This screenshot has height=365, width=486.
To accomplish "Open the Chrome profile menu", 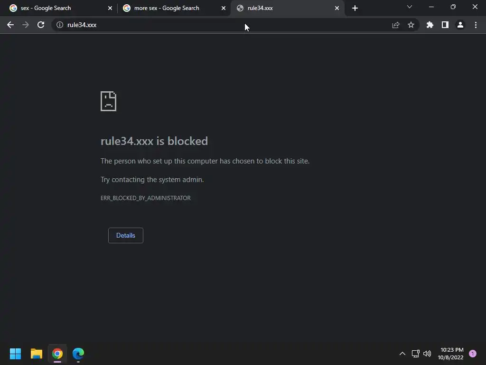I will (x=460, y=25).
